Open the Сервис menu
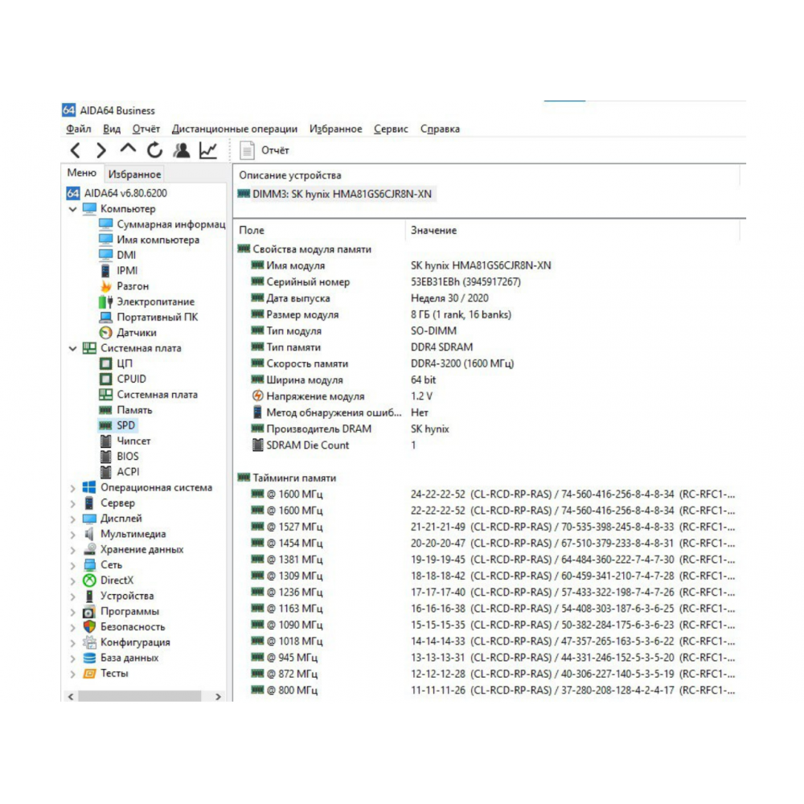This screenshot has height=804, width=804. click(x=391, y=129)
